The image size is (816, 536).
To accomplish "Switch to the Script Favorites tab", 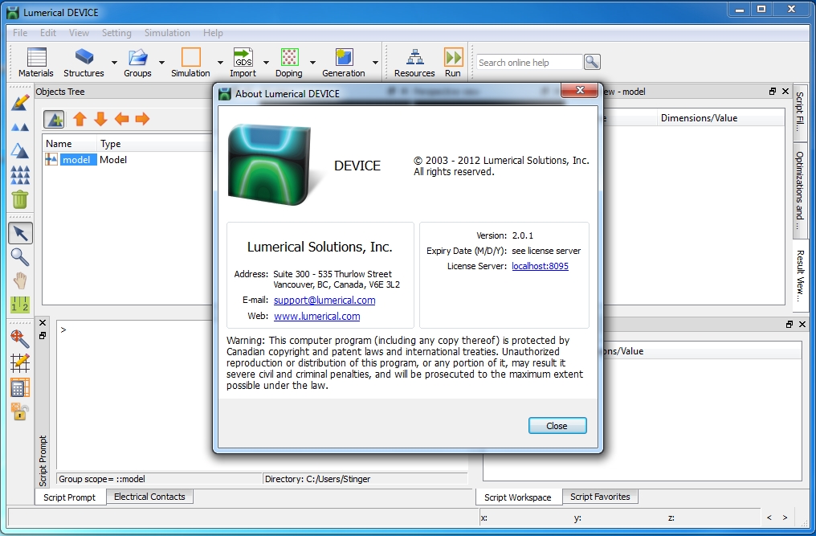I will 600,497.
